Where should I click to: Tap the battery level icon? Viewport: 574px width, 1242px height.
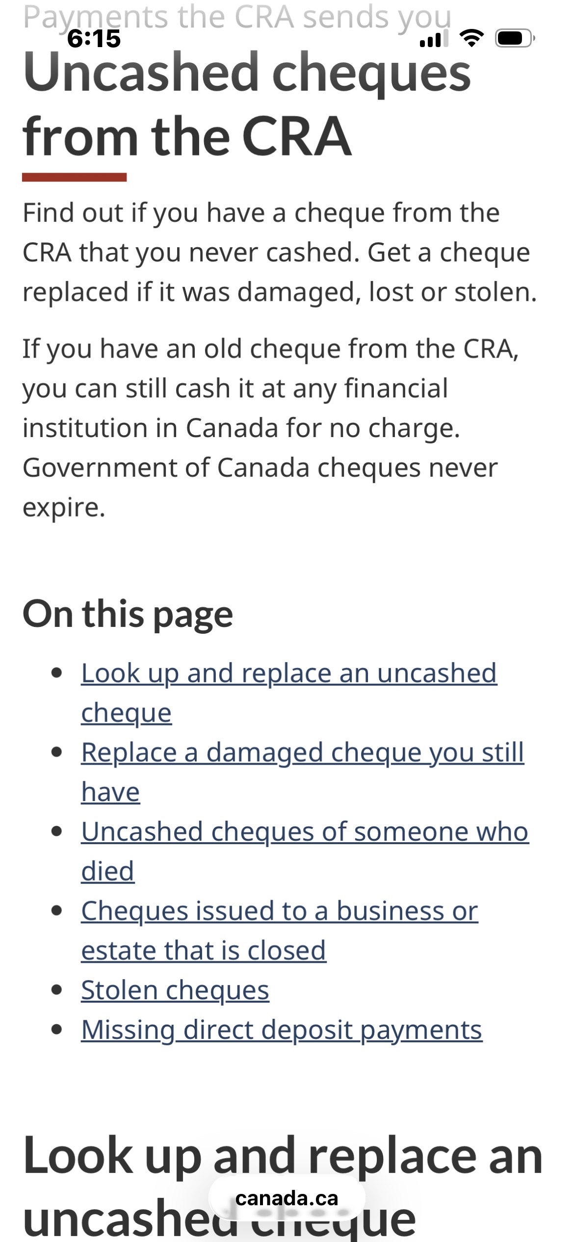click(514, 38)
